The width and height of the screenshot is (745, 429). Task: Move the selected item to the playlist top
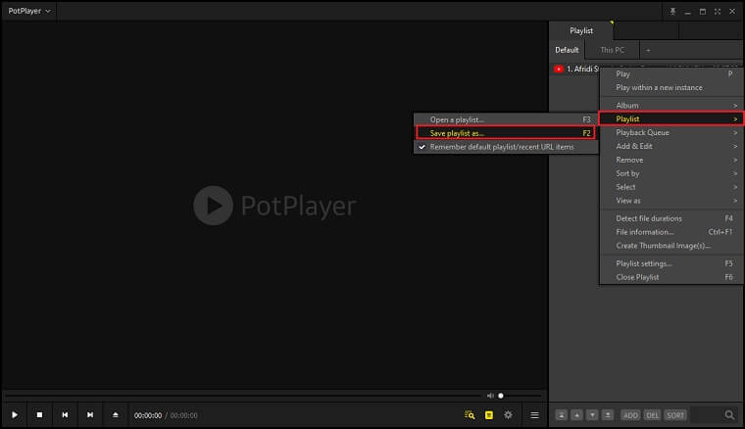[x=561, y=415]
